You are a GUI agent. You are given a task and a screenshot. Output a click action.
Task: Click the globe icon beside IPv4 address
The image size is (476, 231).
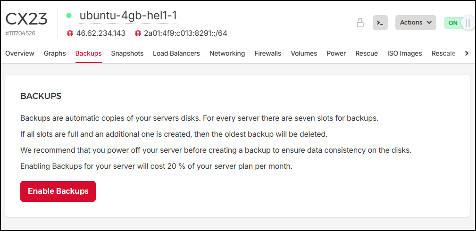pyautogui.click(x=70, y=33)
